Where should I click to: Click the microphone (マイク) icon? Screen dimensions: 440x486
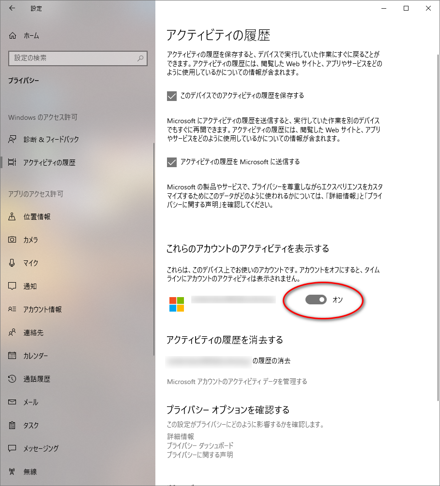click(13, 263)
